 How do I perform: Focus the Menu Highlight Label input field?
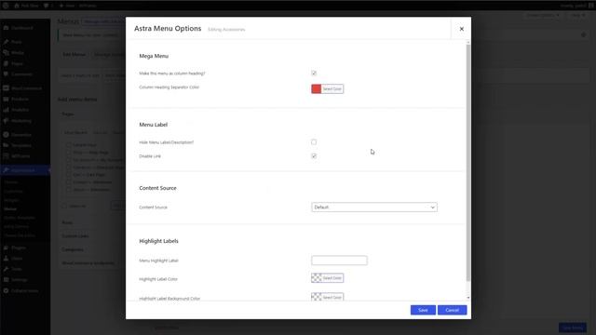click(x=339, y=261)
